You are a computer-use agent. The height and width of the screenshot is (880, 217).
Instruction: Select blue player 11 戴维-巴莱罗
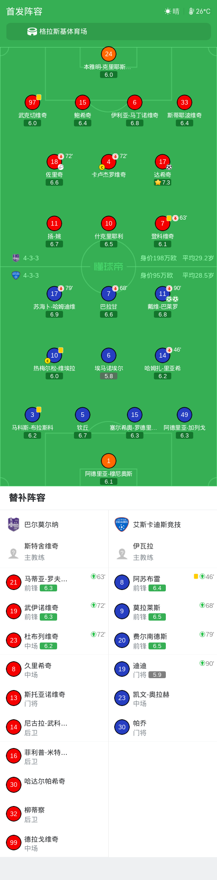coord(163,294)
